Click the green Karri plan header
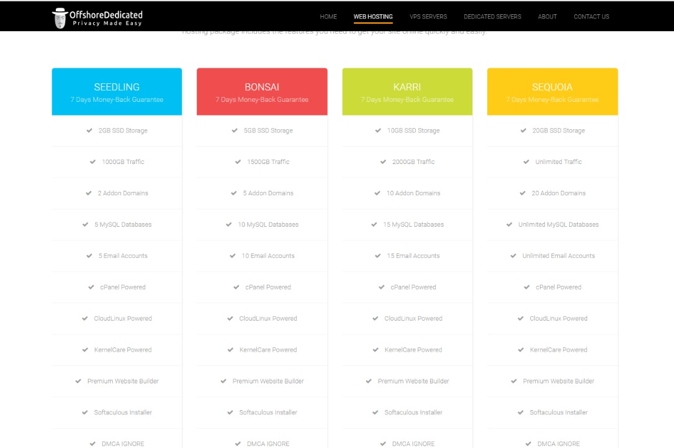Image resolution: width=674 pixels, height=448 pixels. 407,92
